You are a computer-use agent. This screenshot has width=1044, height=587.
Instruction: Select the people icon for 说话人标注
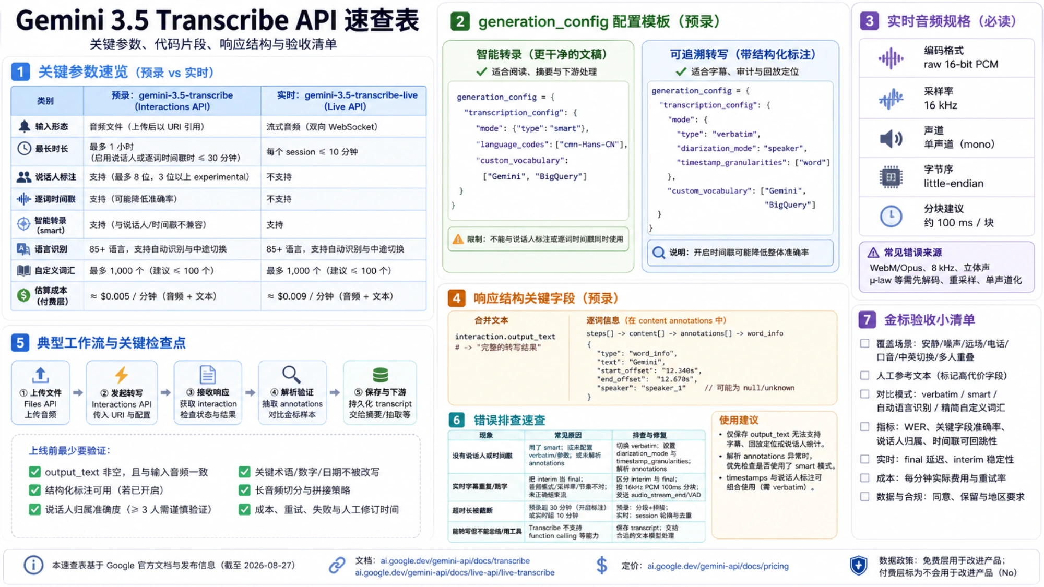pos(23,177)
